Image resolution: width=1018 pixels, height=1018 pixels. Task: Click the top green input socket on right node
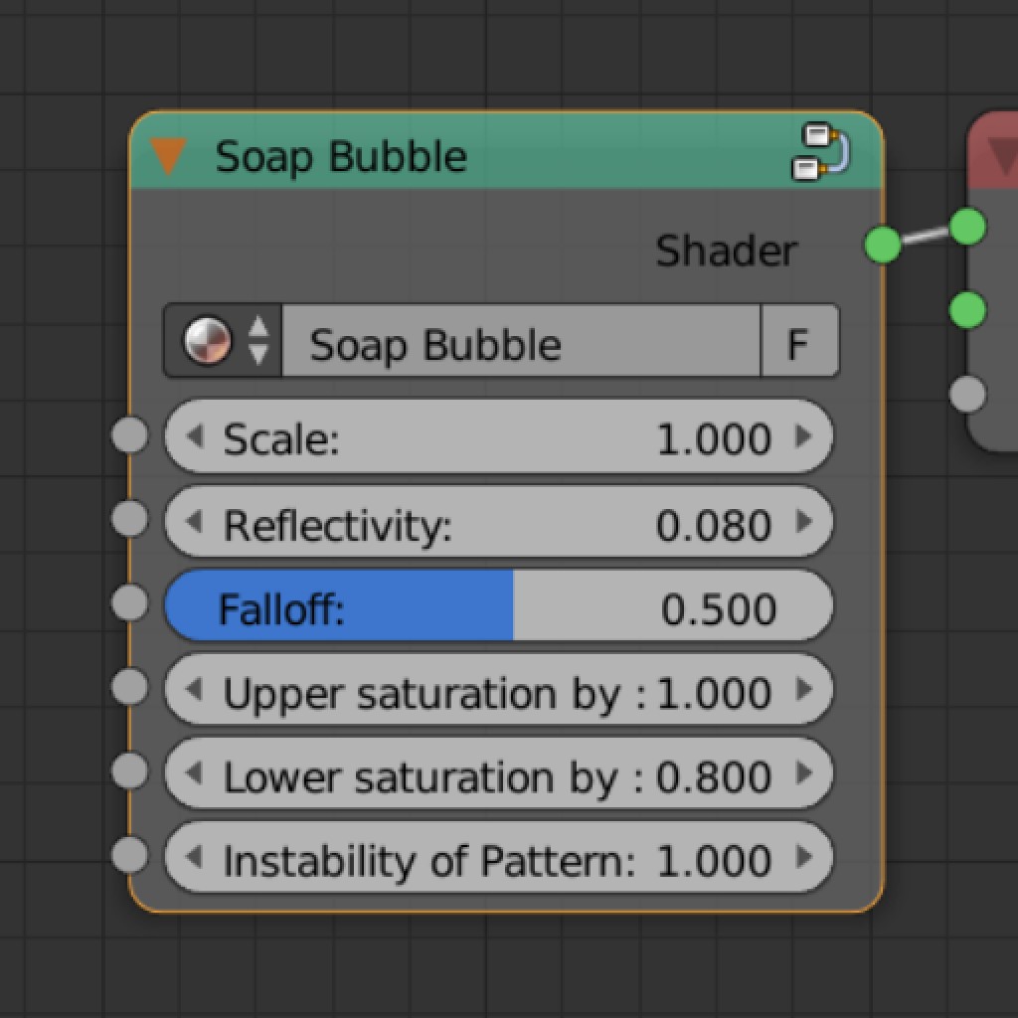pyautogui.click(x=969, y=228)
